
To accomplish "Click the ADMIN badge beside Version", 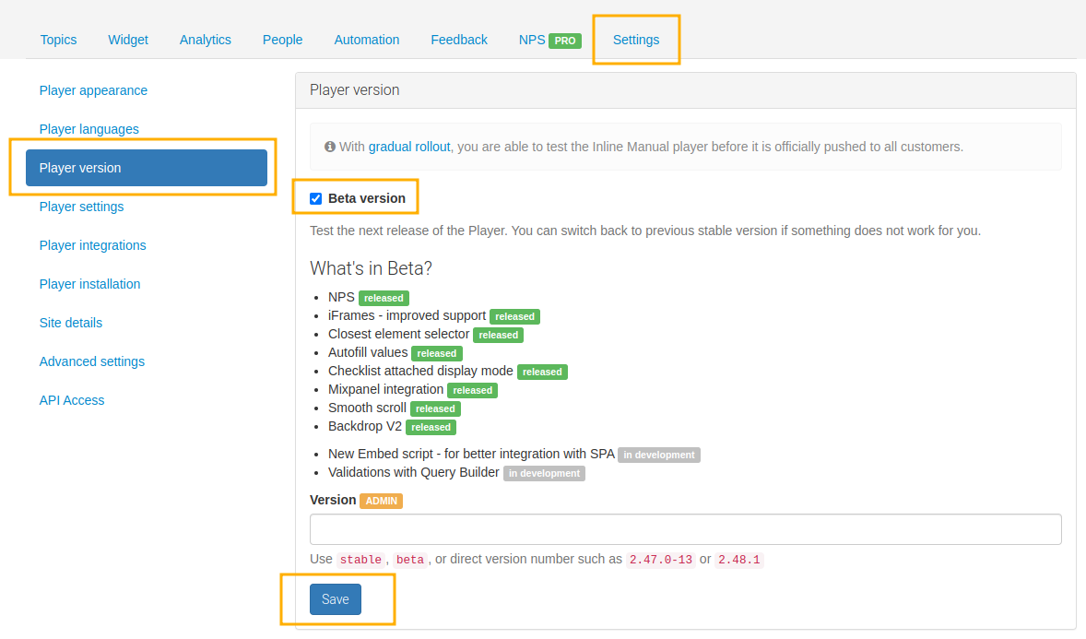I will [381, 501].
